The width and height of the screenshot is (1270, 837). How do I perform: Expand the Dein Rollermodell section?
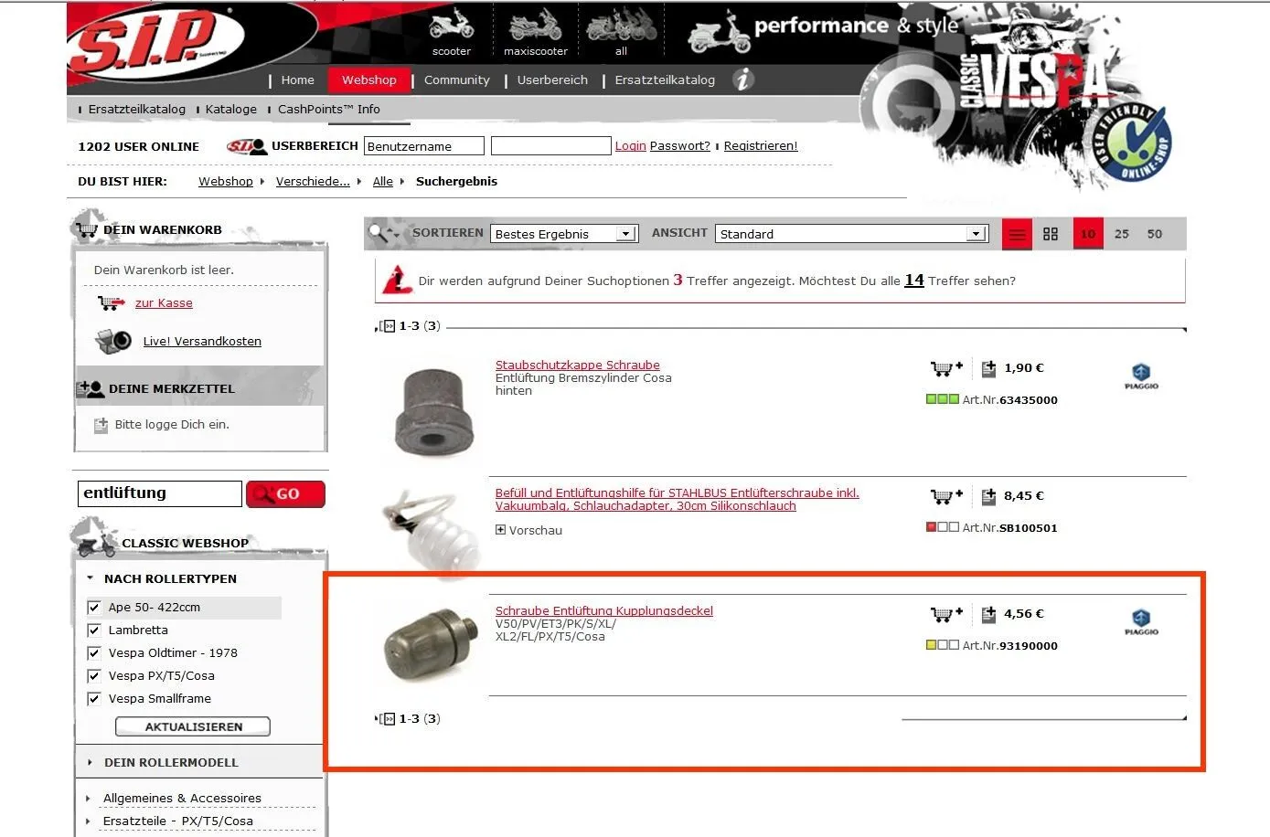170,762
